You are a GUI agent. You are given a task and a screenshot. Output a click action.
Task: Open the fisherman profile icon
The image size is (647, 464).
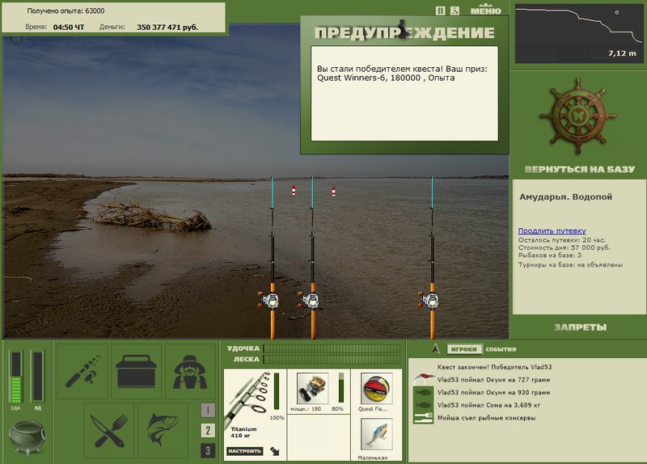tap(190, 371)
